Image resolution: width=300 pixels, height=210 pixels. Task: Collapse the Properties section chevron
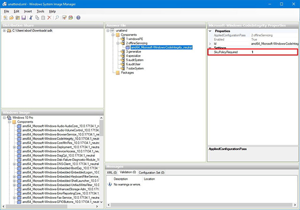pyautogui.click(x=210, y=31)
